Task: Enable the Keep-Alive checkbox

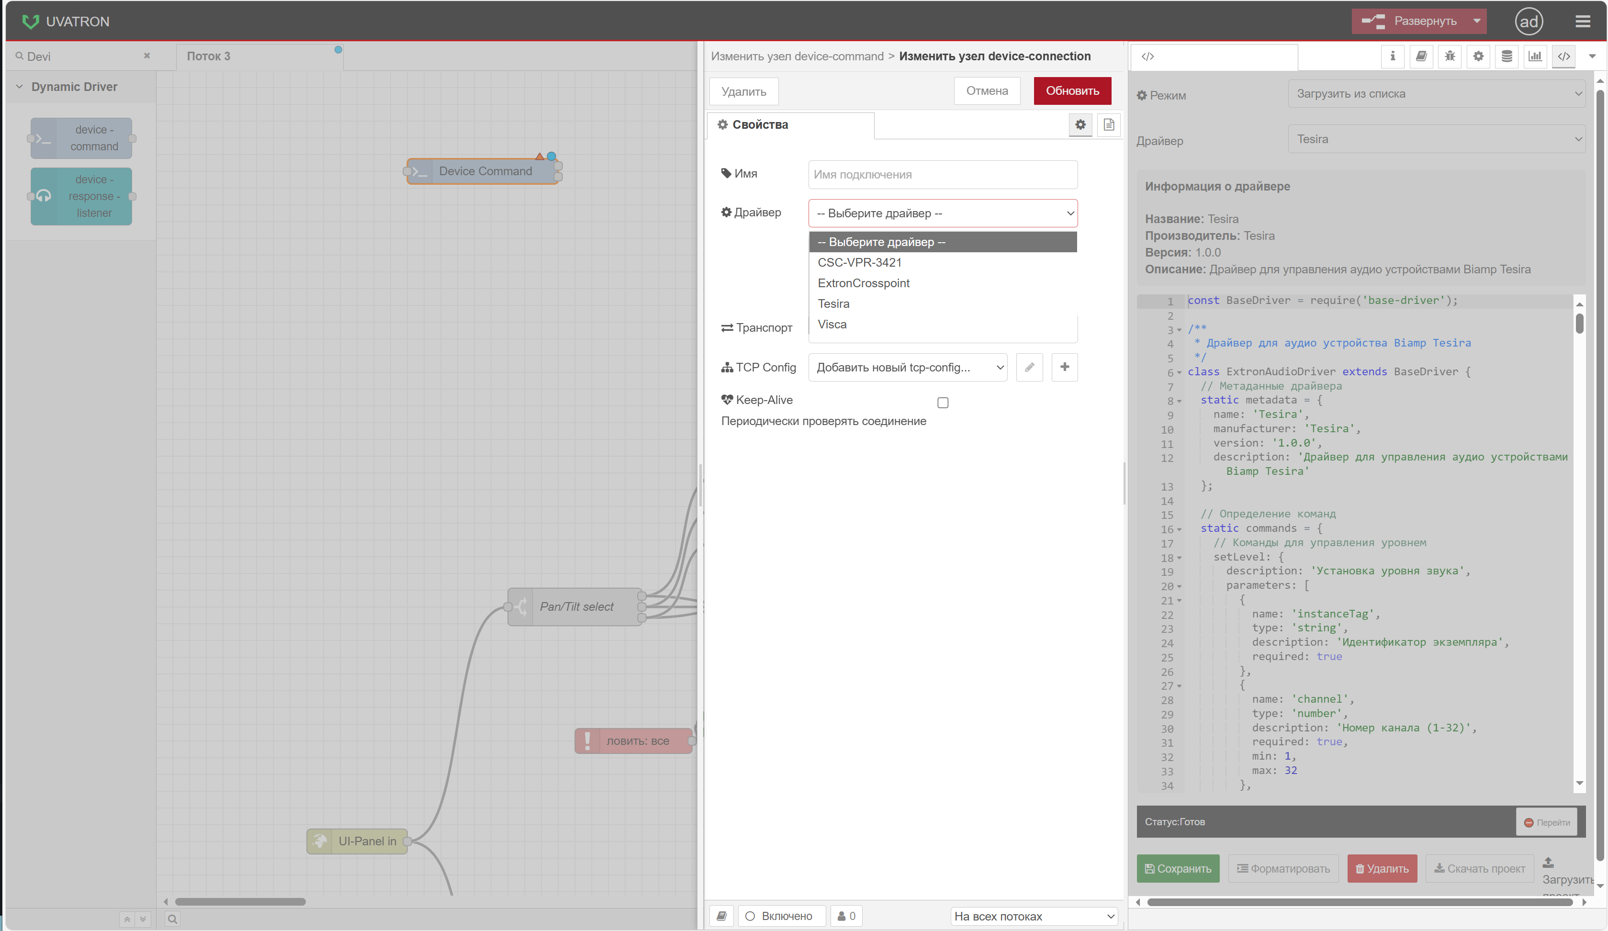Action: click(943, 403)
